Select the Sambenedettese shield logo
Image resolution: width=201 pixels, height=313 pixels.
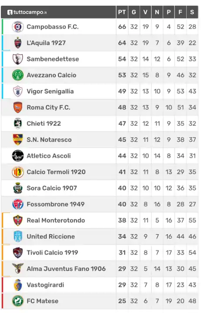18,59
